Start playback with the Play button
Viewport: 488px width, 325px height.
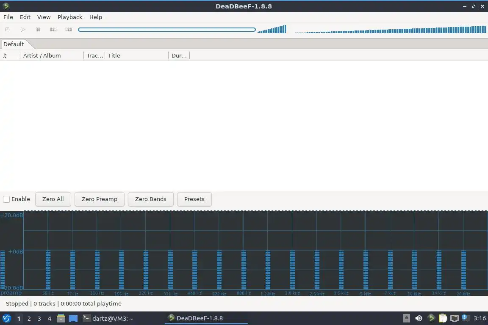point(23,30)
